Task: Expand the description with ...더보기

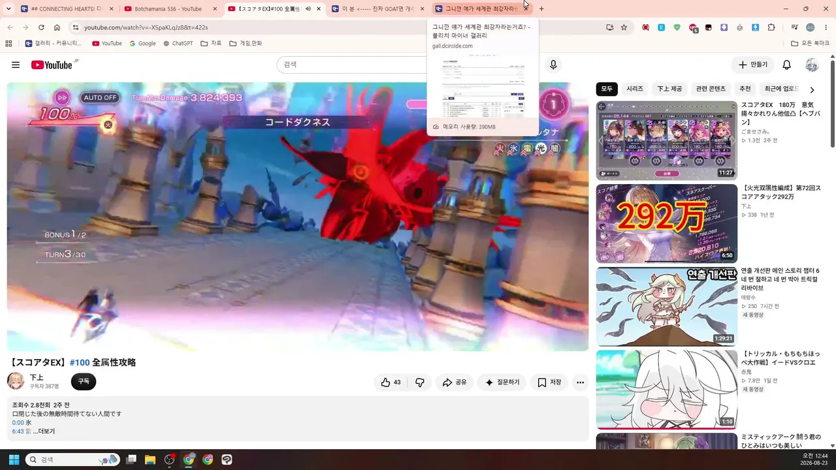Action: pos(44,431)
